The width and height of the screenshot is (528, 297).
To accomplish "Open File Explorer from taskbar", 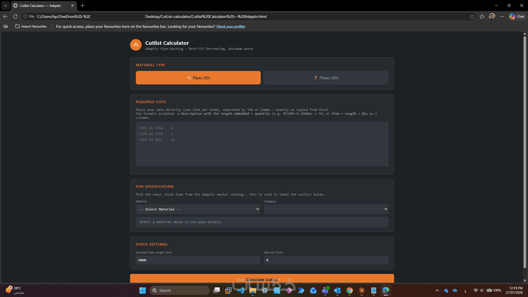I will (x=253, y=290).
